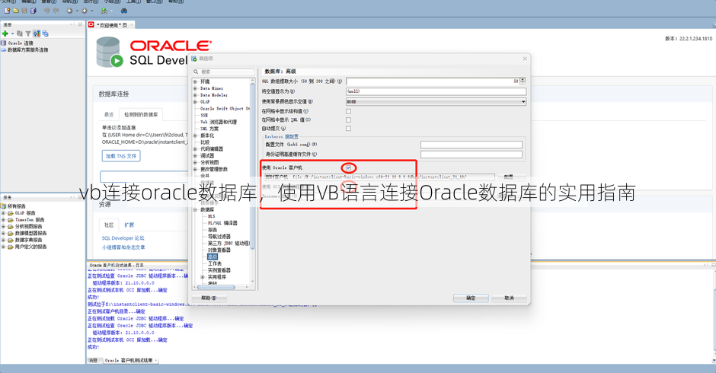Click the Redo arrow toolbar icon
Image resolution: width=716 pixels, height=373 pixels.
pos(56,11)
